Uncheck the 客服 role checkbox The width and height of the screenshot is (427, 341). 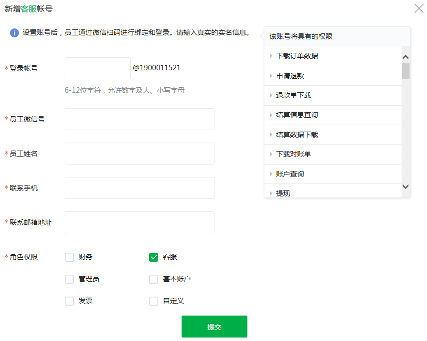154,257
